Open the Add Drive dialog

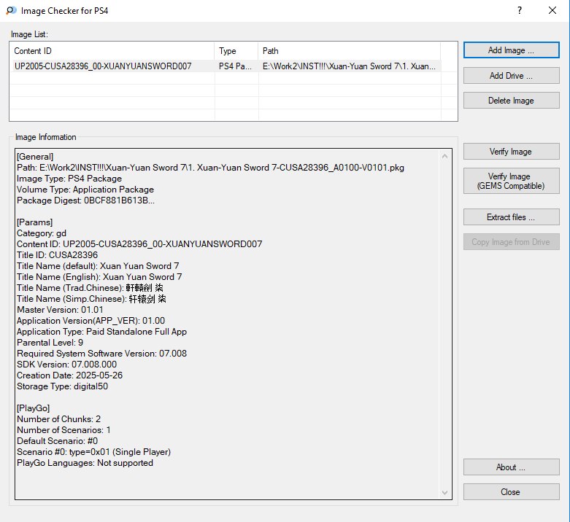pyautogui.click(x=511, y=76)
